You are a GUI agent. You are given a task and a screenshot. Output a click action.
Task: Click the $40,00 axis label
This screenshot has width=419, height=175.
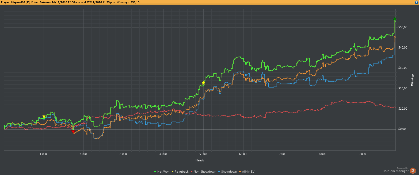403,47
